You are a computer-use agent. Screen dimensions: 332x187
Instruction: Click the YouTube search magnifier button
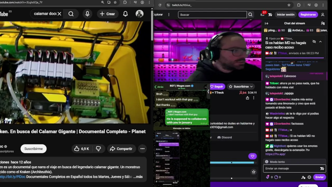point(71,14)
